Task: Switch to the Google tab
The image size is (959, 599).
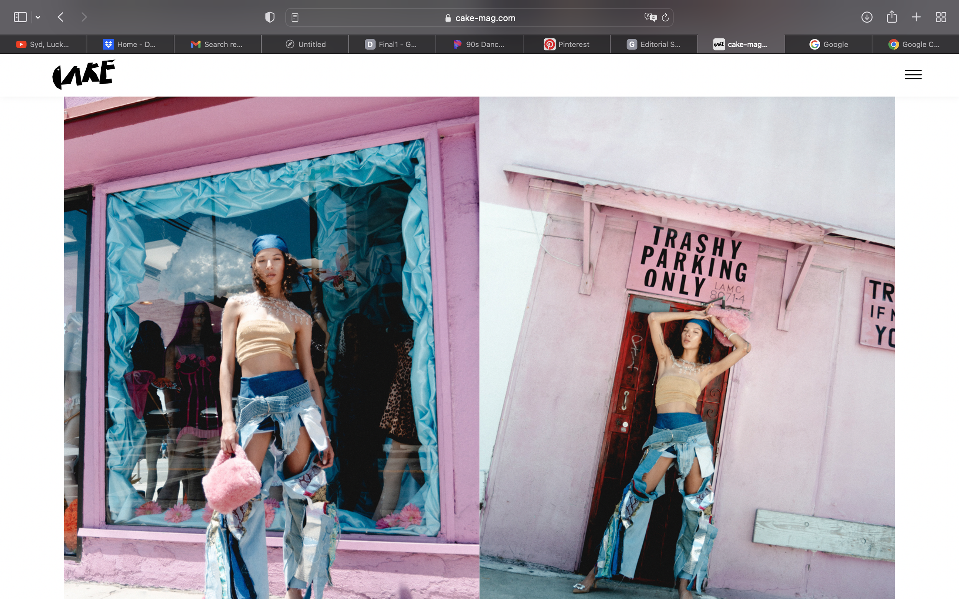Action: (828, 44)
